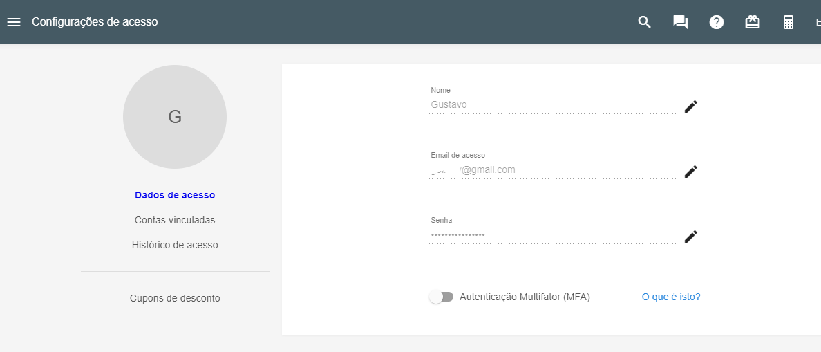Click the Email de acesso input field
The height and width of the screenshot is (352, 821).
[551, 170]
